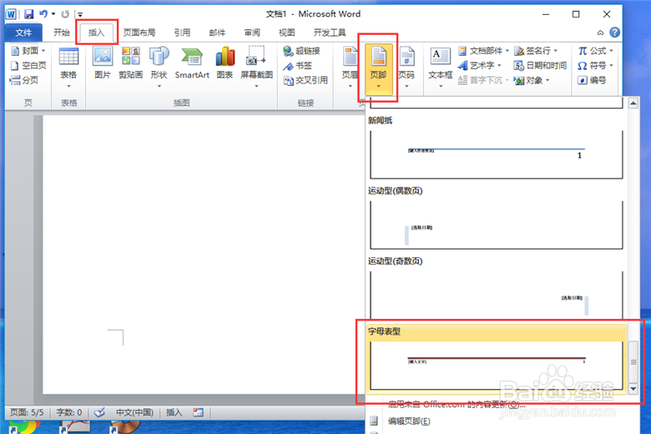
Task: Open Screenshot (屏幕截图) tool
Action: pyautogui.click(x=256, y=67)
